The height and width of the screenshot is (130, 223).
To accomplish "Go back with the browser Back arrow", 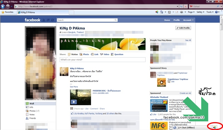I will point(3,6).
